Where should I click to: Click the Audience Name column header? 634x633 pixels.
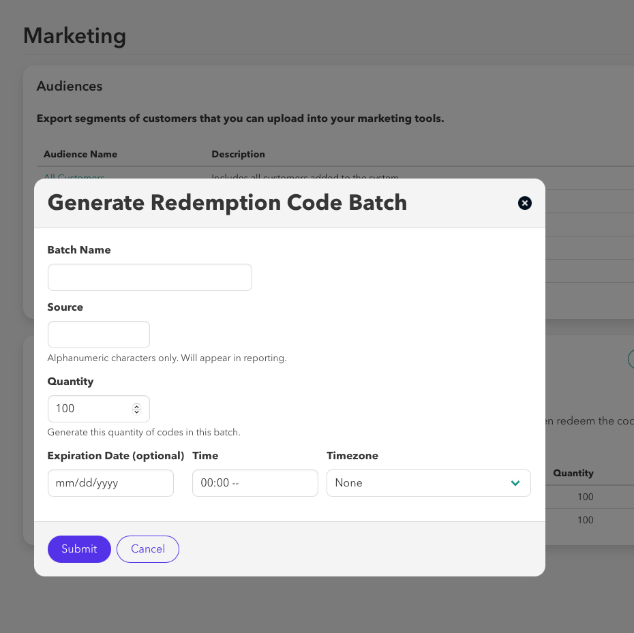click(80, 154)
